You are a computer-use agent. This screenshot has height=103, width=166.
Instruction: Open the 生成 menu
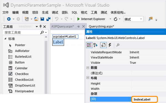point(45,13)
